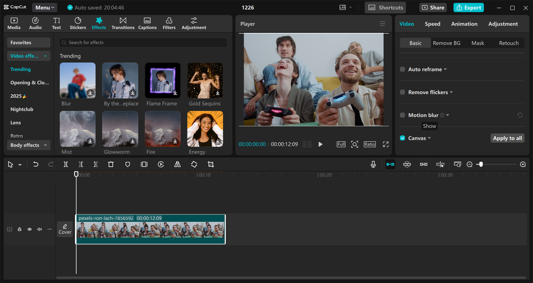Open the Filters panel
Viewport: 533px width, 283px height.
[169, 23]
